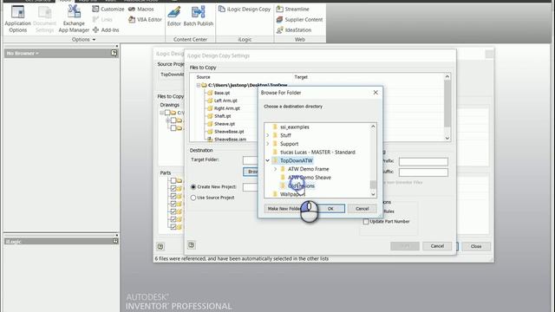Click Make New Folder button

tap(283, 209)
